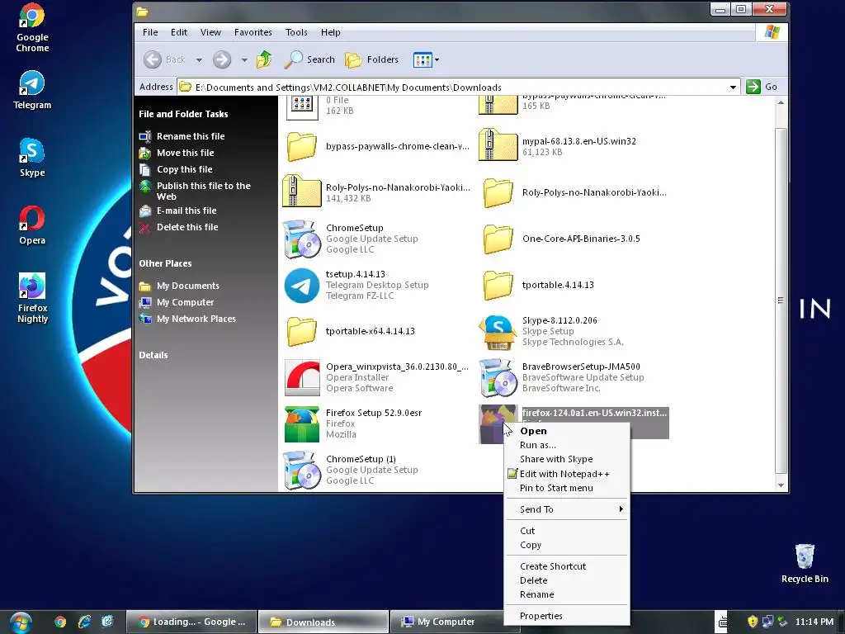845x634 pixels.
Task: Open the Back history dropdown arrow
Action: tap(199, 59)
